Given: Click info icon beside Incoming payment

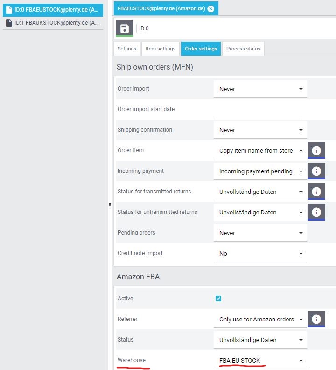Looking at the screenshot, I should [x=316, y=171].
